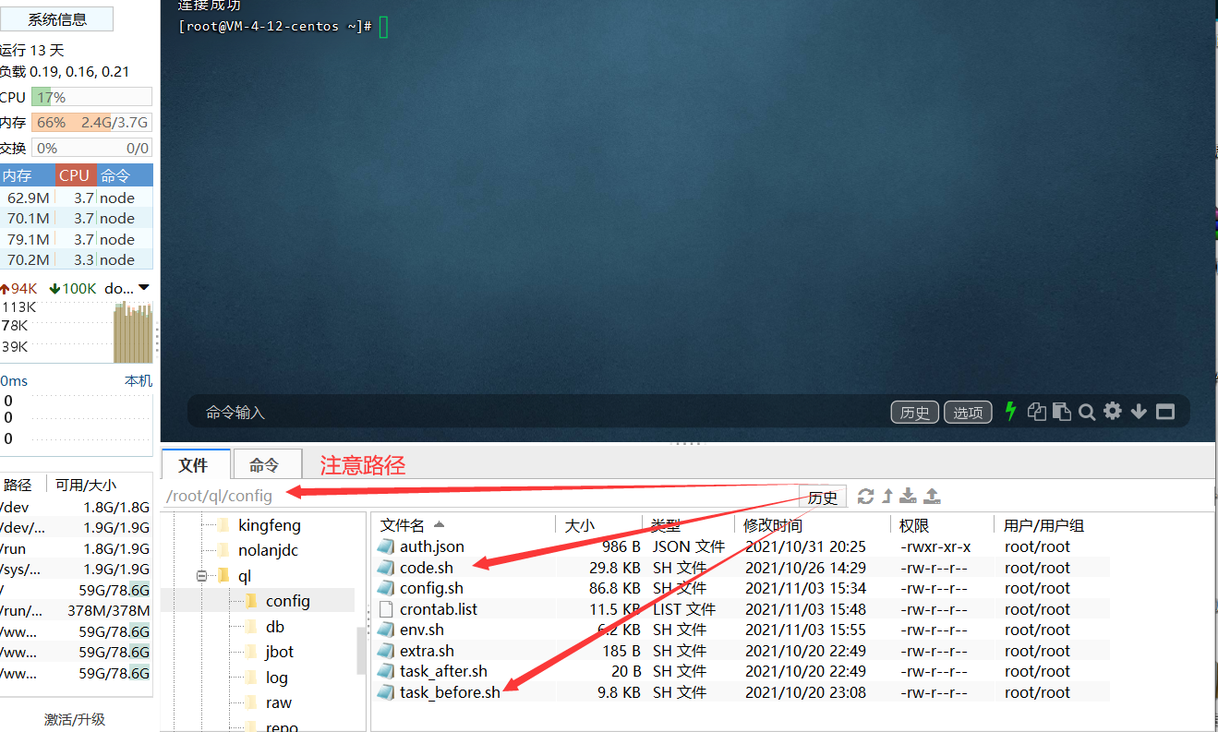The width and height of the screenshot is (1218, 732).
Task: Sort processes by CPU header
Action: pyautogui.click(x=75, y=175)
